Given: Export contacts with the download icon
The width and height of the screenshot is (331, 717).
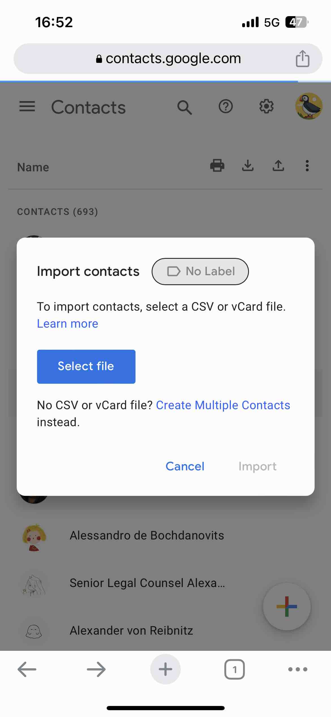Looking at the screenshot, I should pyautogui.click(x=248, y=166).
